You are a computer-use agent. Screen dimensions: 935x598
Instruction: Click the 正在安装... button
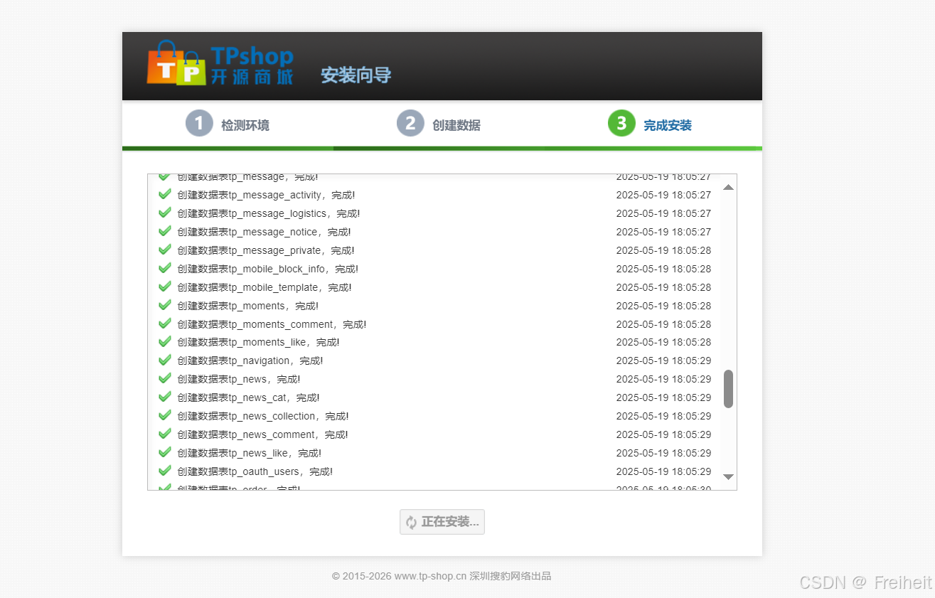pyautogui.click(x=442, y=522)
